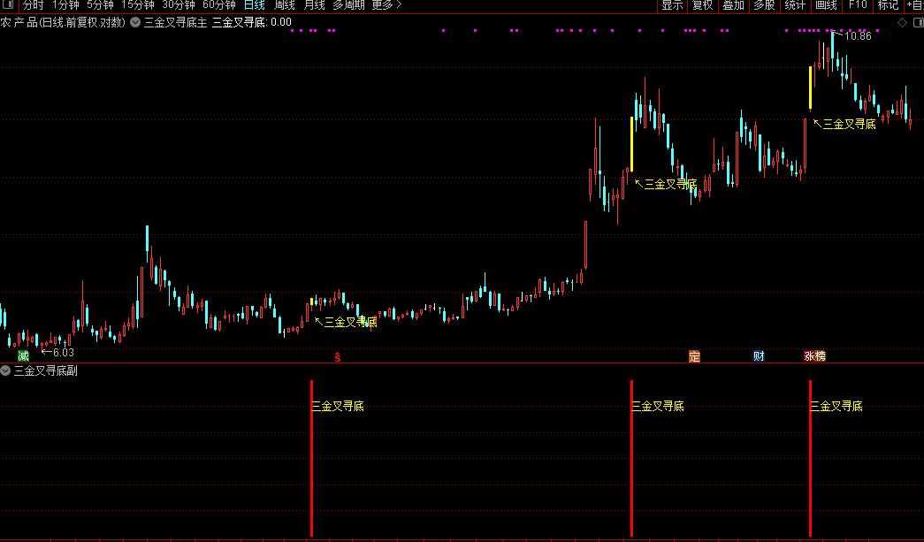Click the first yellow signal candle in main chart
The image size is (924, 542).
pyautogui.click(x=312, y=302)
